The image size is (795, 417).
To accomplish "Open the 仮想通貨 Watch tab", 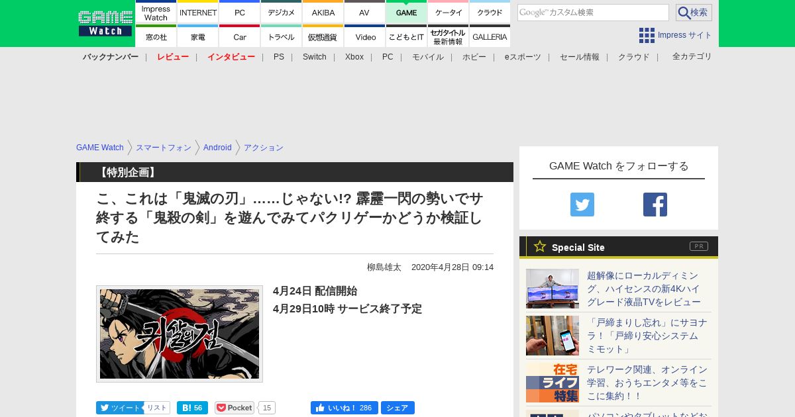I will pyautogui.click(x=323, y=36).
